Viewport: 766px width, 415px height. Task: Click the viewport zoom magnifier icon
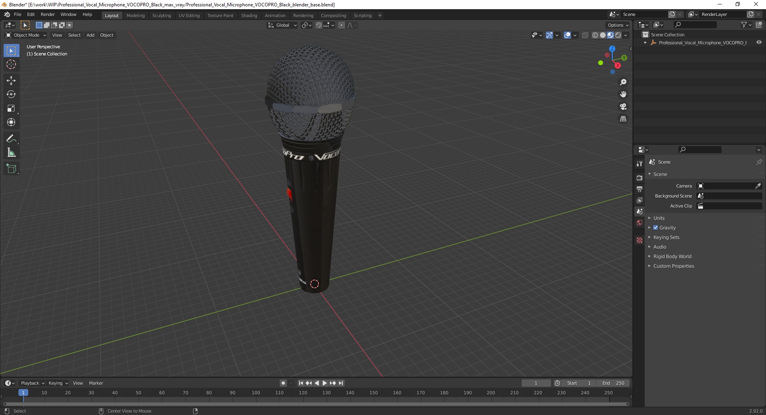pos(623,82)
